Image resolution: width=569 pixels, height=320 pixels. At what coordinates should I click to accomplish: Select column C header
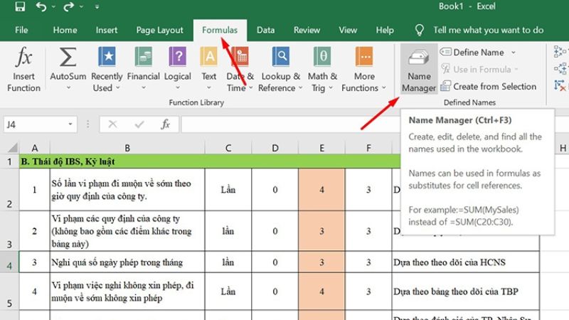pos(228,148)
